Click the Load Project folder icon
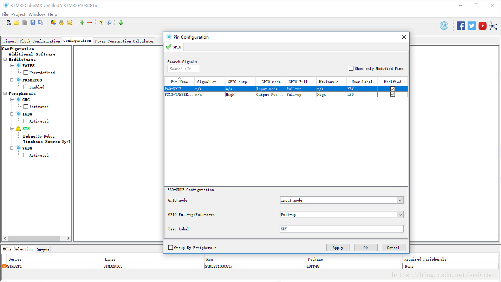 coord(17,22)
